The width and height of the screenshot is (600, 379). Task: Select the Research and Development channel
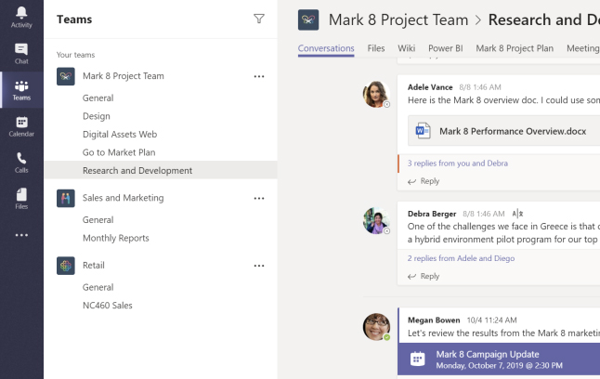click(x=161, y=170)
